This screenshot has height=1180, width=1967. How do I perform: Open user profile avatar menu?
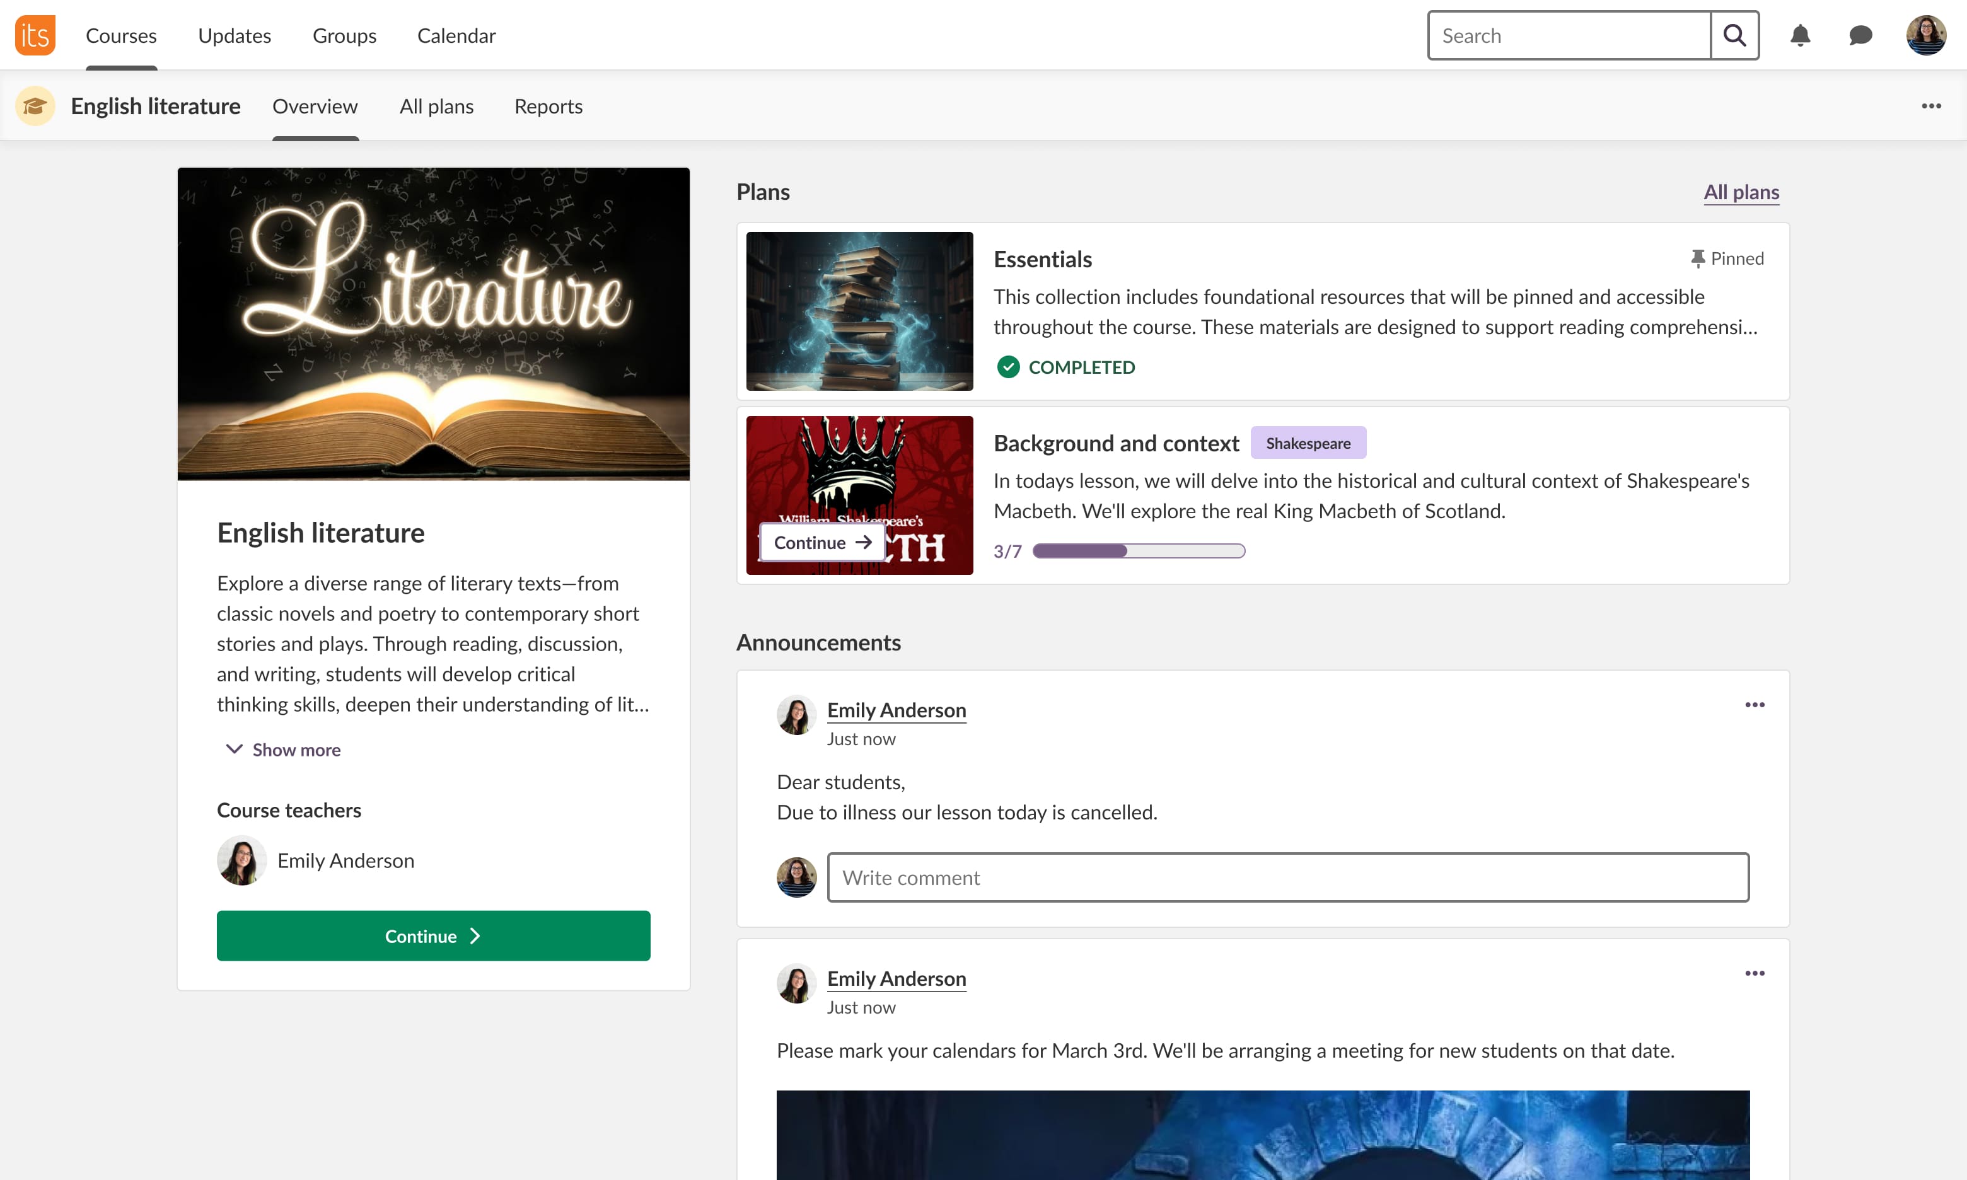[1925, 35]
